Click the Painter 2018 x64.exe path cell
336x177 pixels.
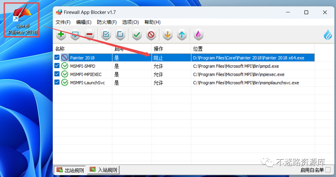[253, 58]
